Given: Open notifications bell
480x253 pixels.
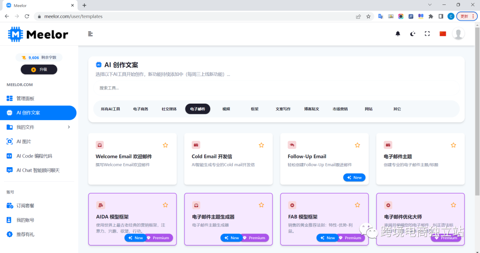Looking at the screenshot, I should point(398,34).
